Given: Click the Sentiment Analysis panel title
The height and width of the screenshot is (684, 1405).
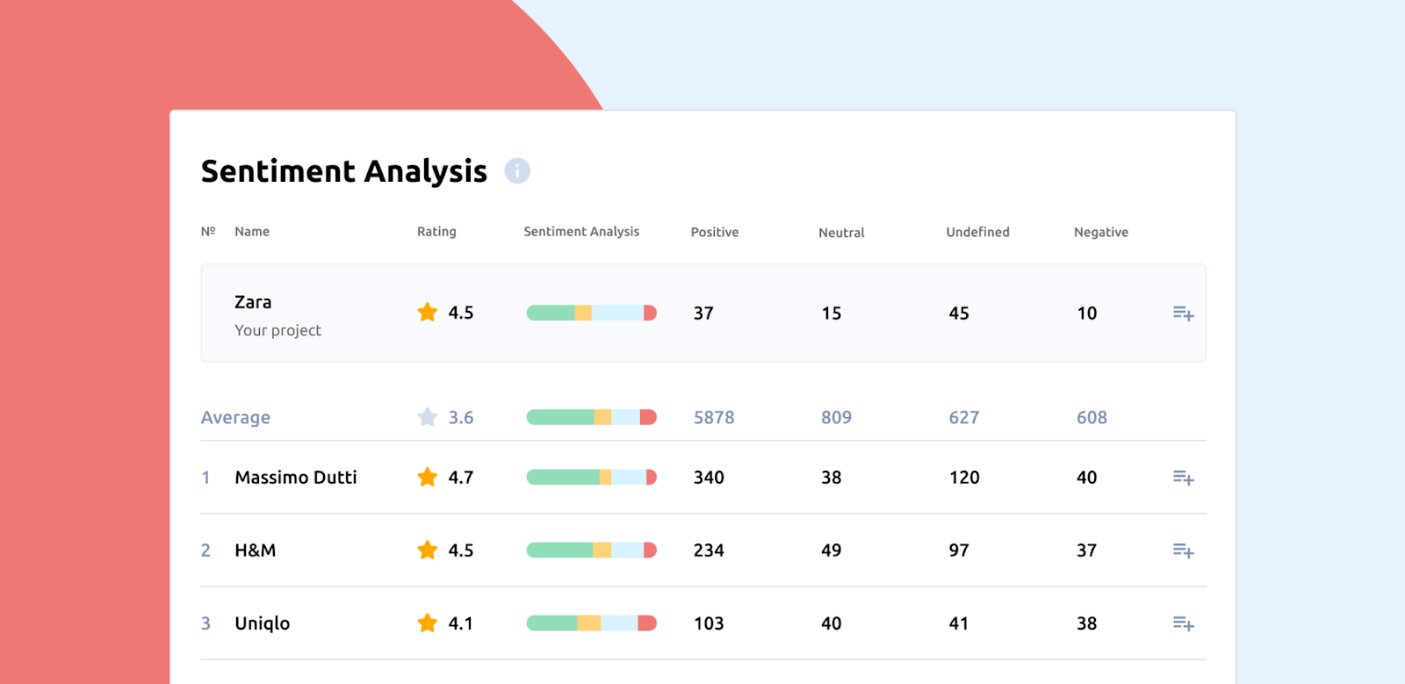Looking at the screenshot, I should coord(344,171).
